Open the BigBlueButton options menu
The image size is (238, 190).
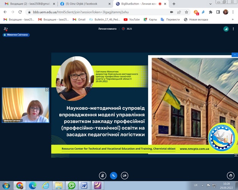pos(233,28)
